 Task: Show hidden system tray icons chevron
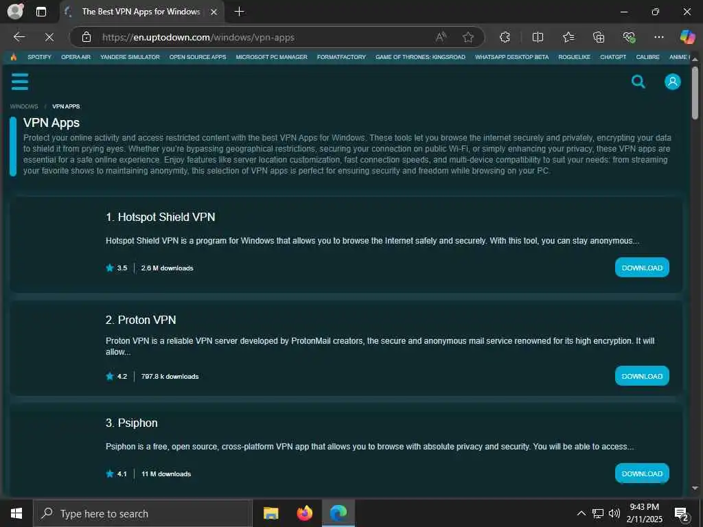(x=581, y=513)
